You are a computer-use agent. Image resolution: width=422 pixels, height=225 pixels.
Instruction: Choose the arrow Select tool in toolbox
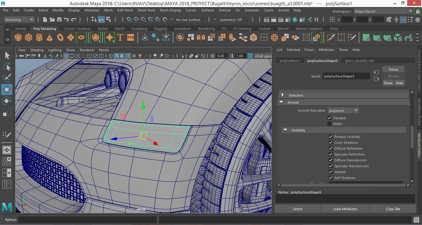(x=7, y=56)
